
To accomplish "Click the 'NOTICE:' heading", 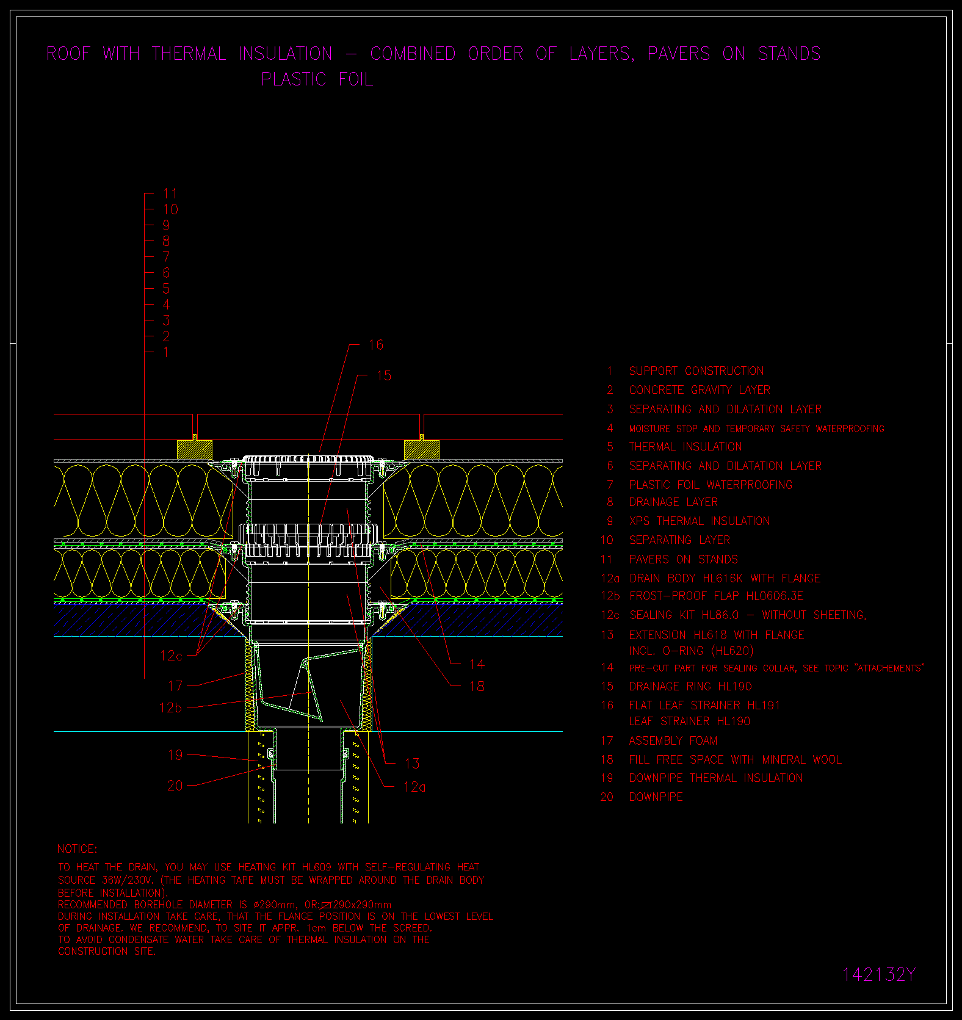I will 77,849.
